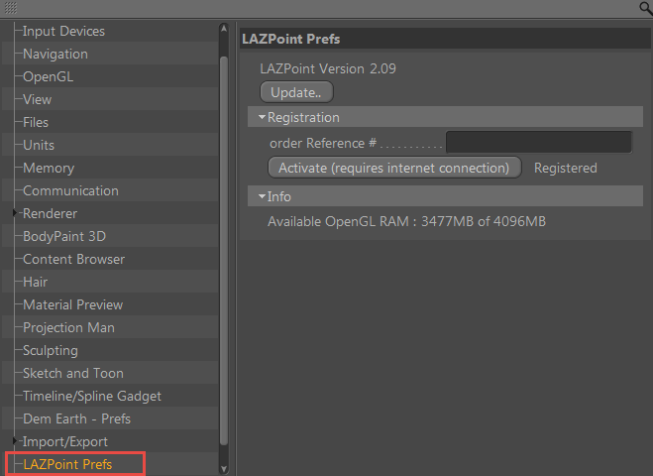Open the search magnifier icon

pos(646,8)
